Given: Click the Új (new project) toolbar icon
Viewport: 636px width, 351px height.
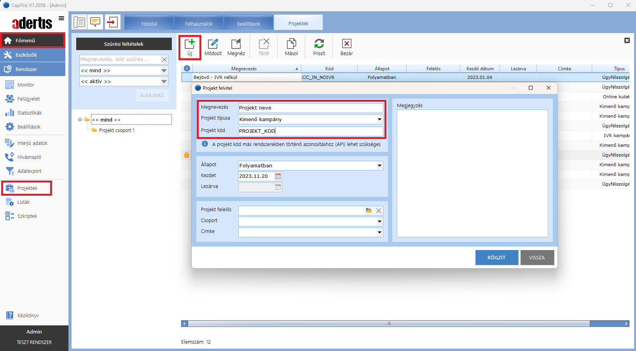Looking at the screenshot, I should tap(190, 44).
